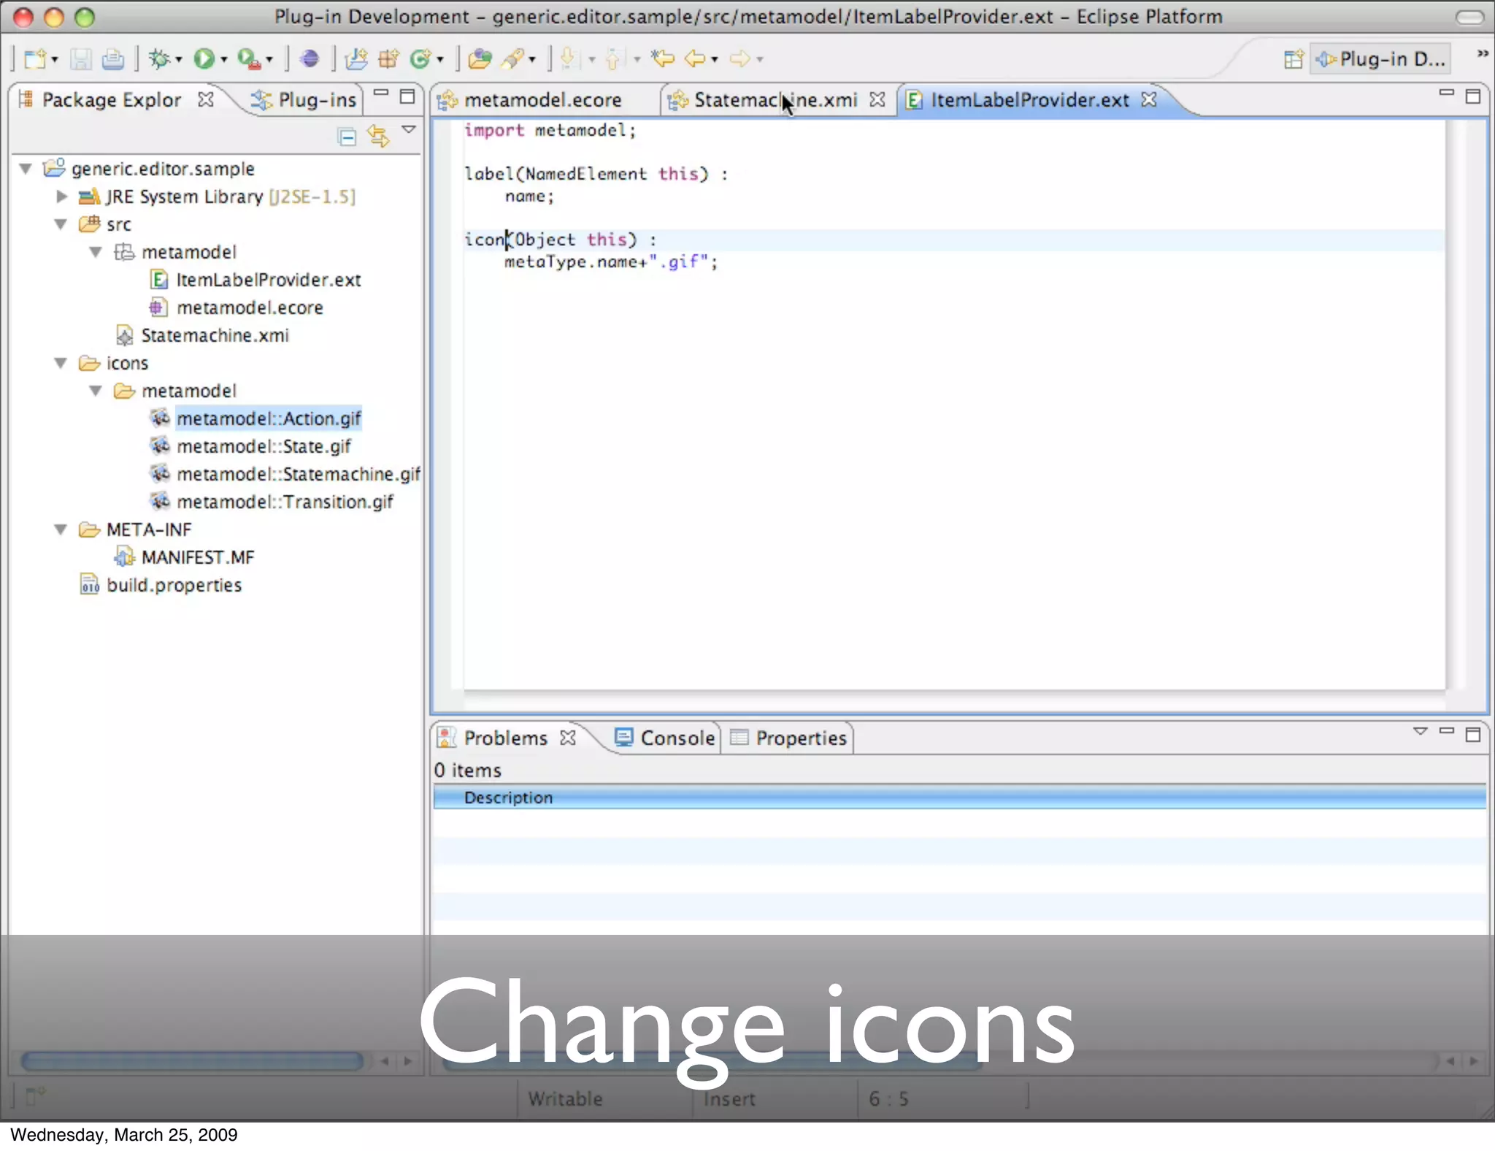Viewport: 1495px width, 1151px height.
Task: Click the Back navigation arrow
Action: click(694, 58)
